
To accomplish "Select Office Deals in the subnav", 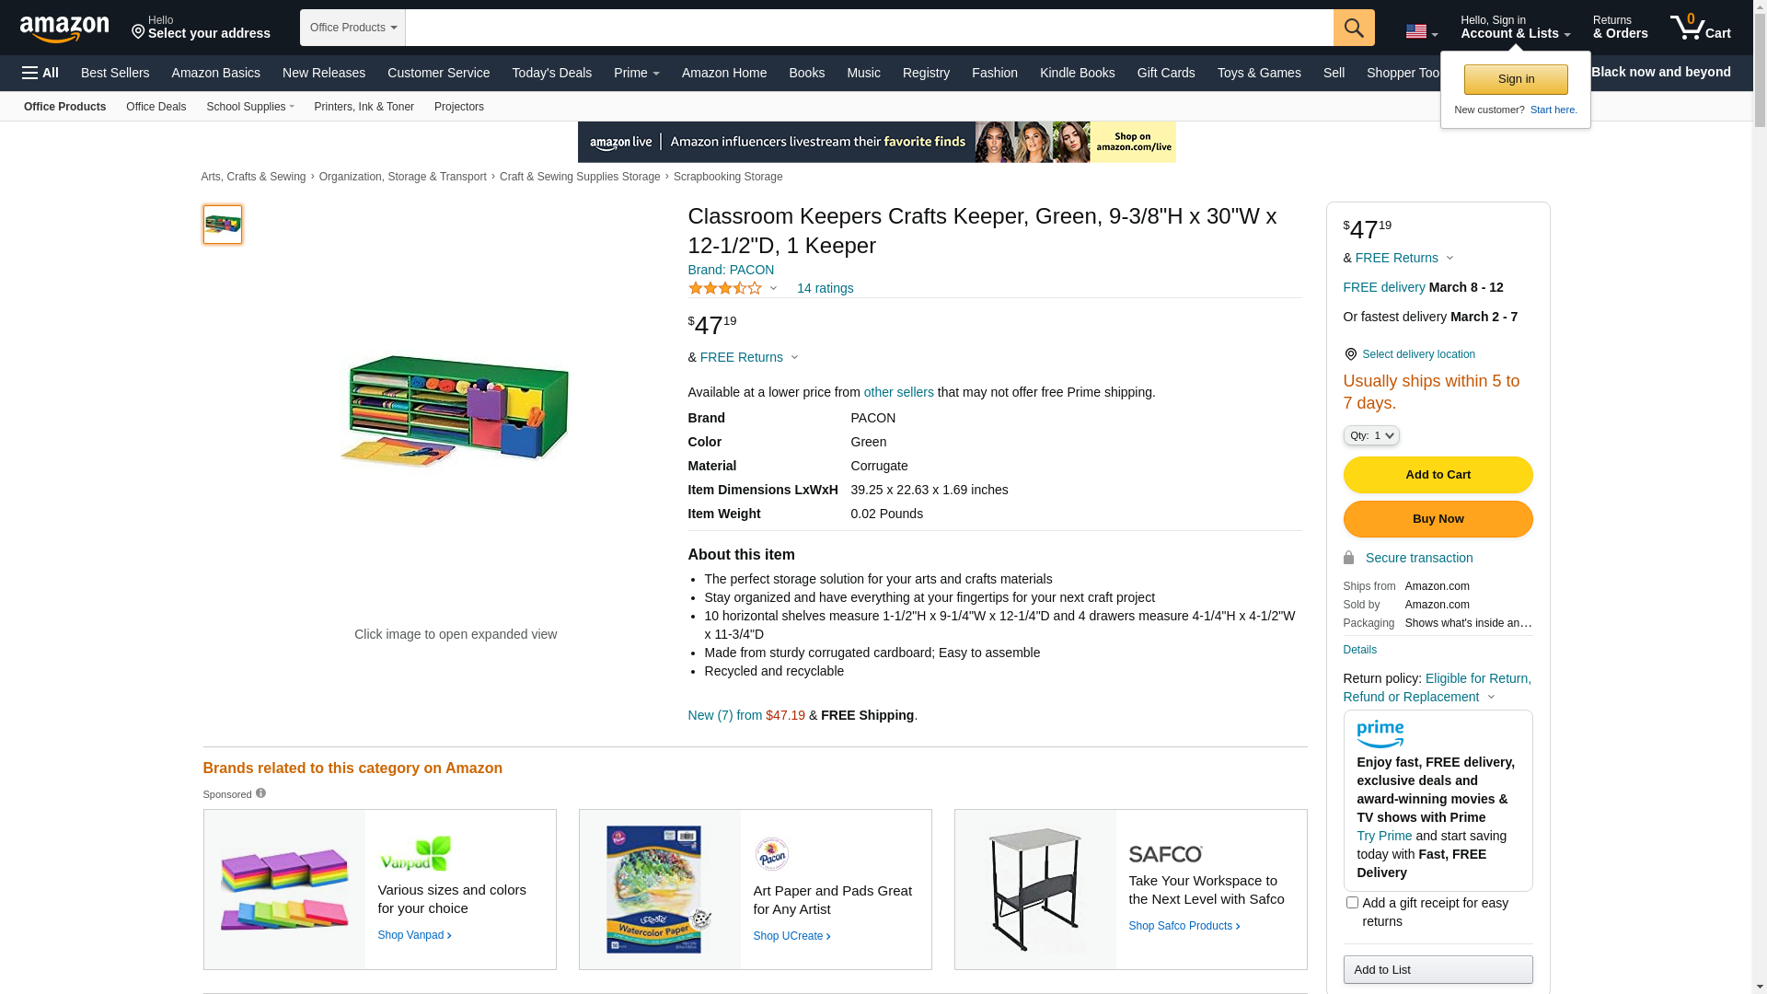I will coord(156,107).
